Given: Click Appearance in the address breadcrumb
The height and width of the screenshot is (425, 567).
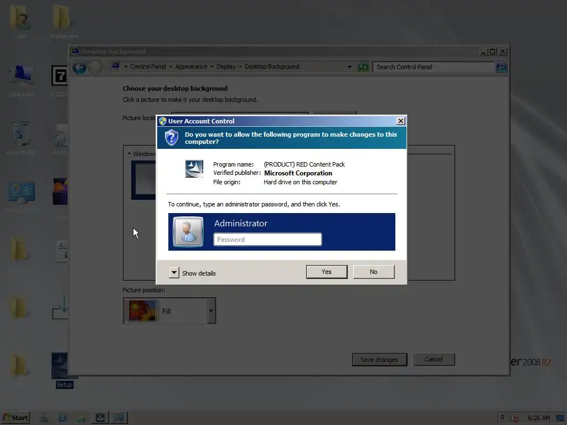Looking at the screenshot, I should (191, 66).
